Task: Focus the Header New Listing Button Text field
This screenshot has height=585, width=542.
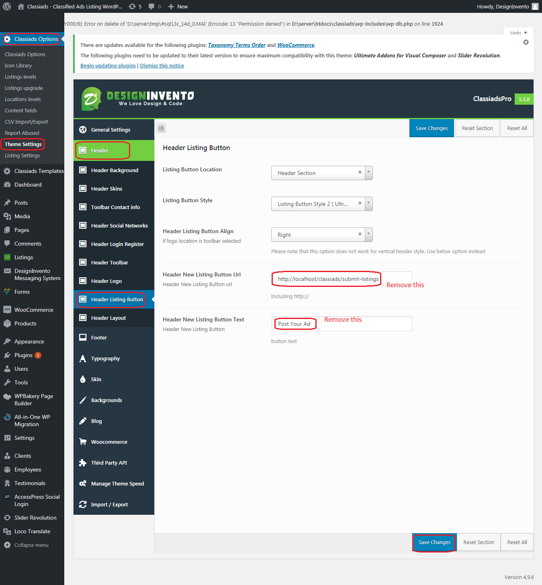Action: pos(342,324)
